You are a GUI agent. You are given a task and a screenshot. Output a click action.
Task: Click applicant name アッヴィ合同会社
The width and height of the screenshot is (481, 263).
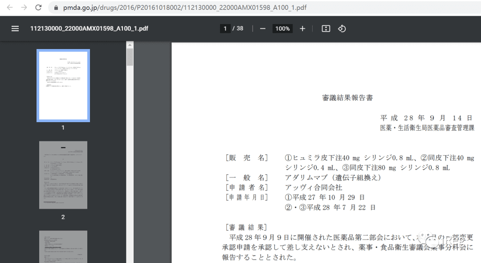[314, 188]
